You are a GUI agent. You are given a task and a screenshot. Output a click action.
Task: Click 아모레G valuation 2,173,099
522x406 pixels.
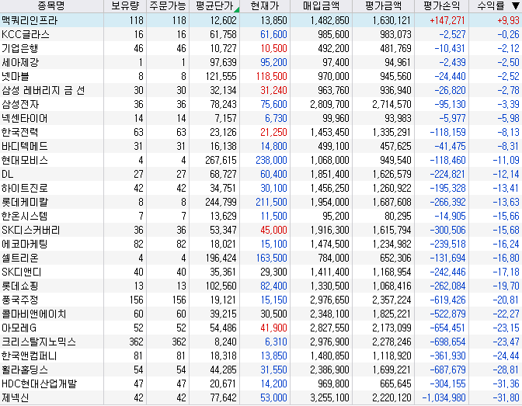391,328
